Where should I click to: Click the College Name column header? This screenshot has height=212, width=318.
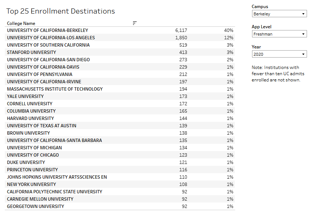pyautogui.click(x=21, y=23)
